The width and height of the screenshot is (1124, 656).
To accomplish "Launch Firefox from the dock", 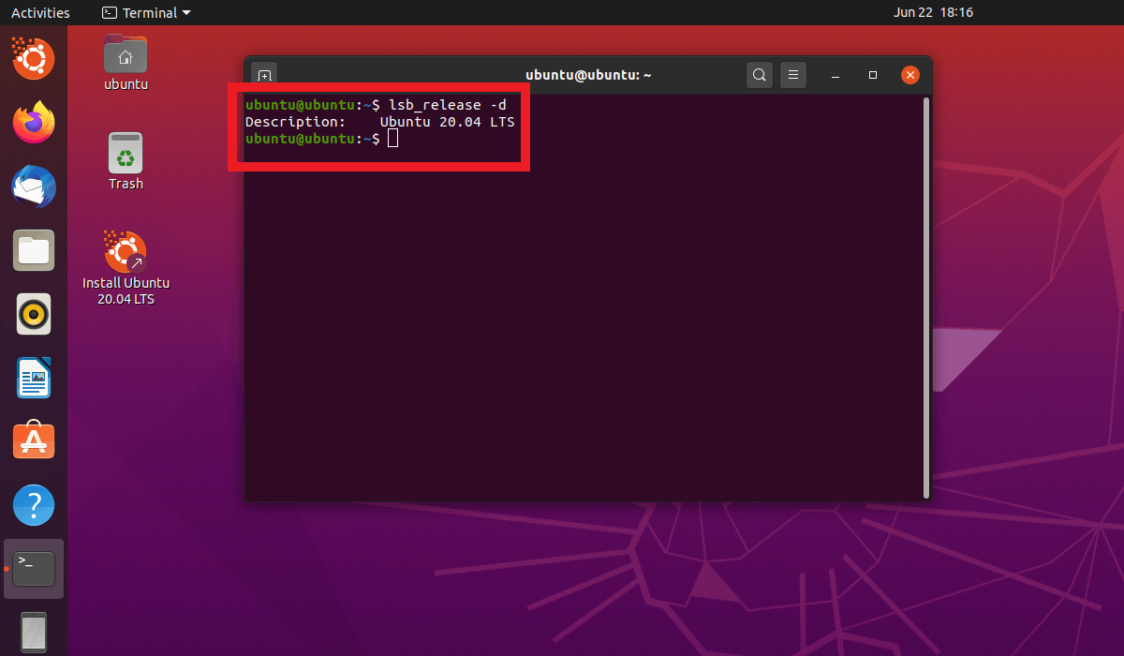I will (x=34, y=123).
